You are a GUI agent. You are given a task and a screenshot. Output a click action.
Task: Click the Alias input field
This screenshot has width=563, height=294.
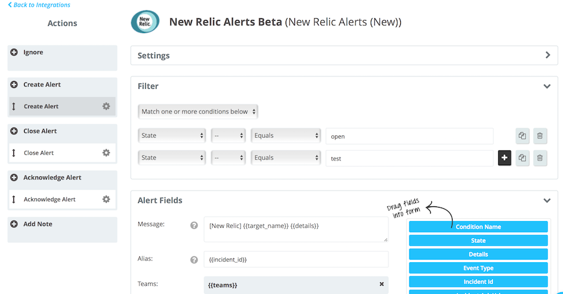(296, 259)
